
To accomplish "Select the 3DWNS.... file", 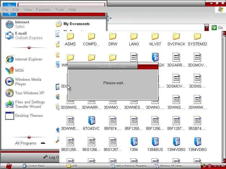I will tap(176, 102).
